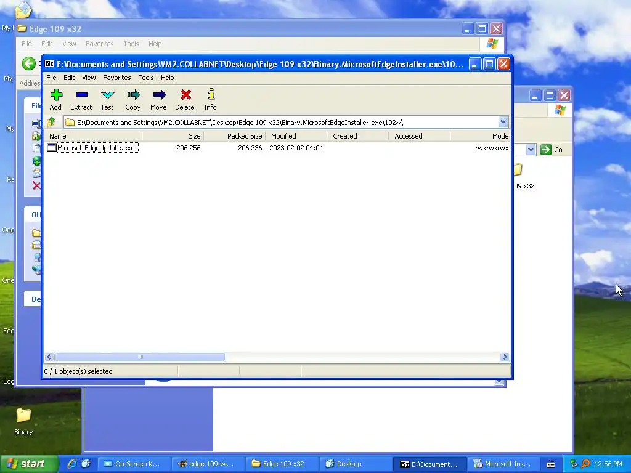Screen dimensions: 631x473
Task: Click the horizontal scrollbar left arrow
Action: point(49,357)
